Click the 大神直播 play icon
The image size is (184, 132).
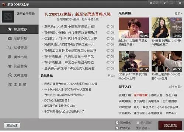10,75
